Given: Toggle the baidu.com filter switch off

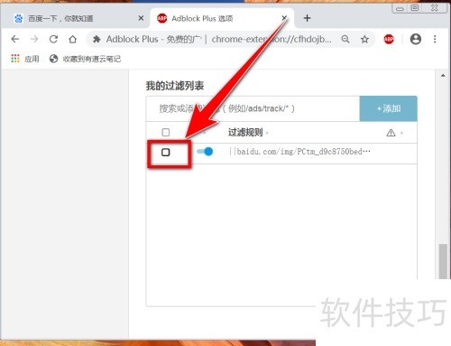Looking at the screenshot, I should coord(205,152).
